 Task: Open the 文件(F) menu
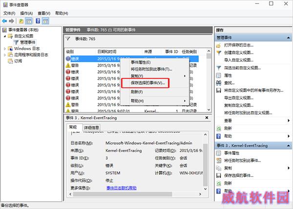click(x=9, y=13)
